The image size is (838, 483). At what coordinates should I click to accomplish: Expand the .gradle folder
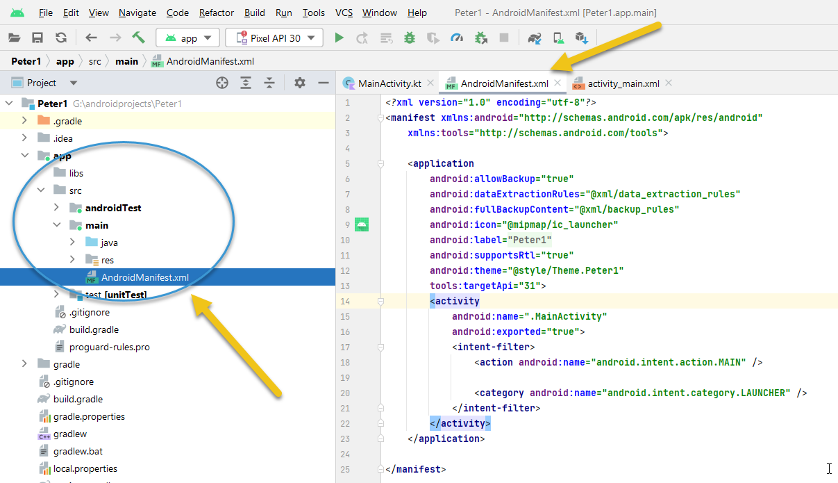click(x=24, y=121)
